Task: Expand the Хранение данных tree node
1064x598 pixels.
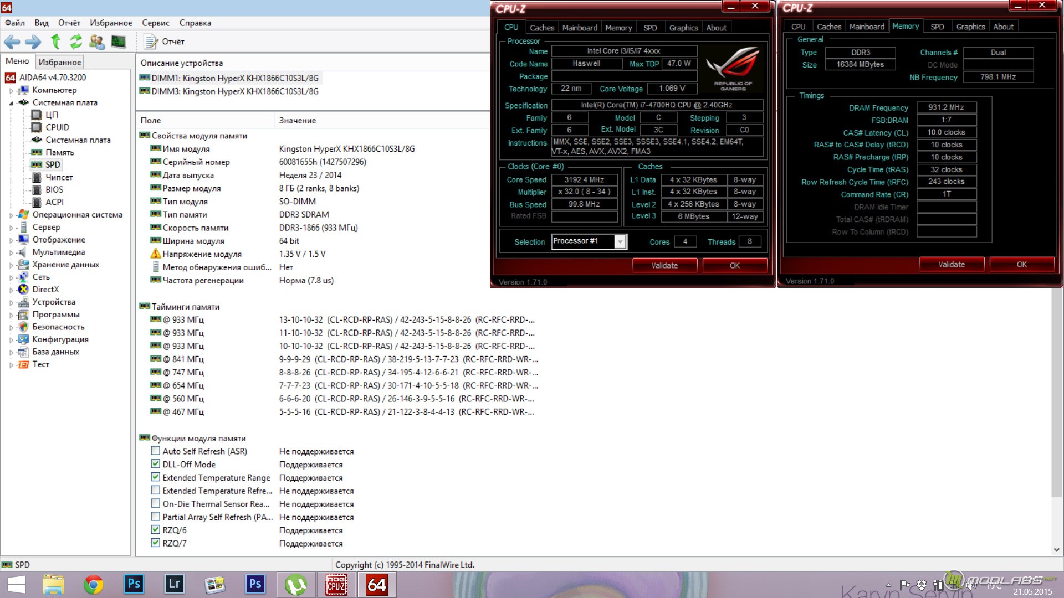Action: tap(11, 265)
